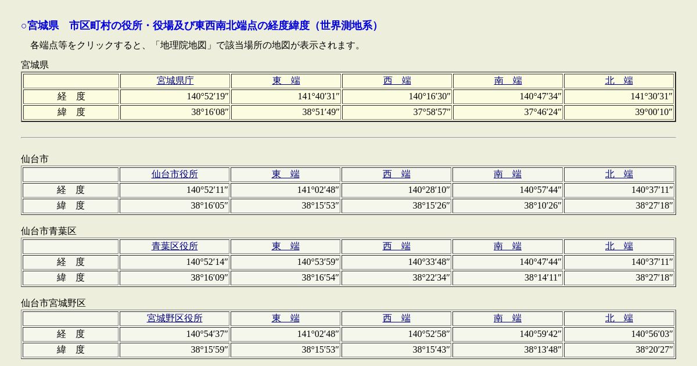Click 東端 link in 宮城県 table
The height and width of the screenshot is (366, 697).
coord(286,81)
